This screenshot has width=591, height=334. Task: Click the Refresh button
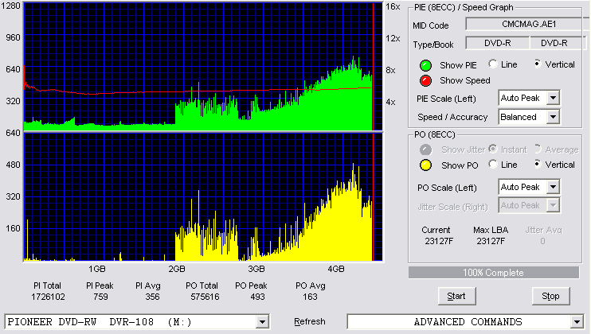pos(310,321)
